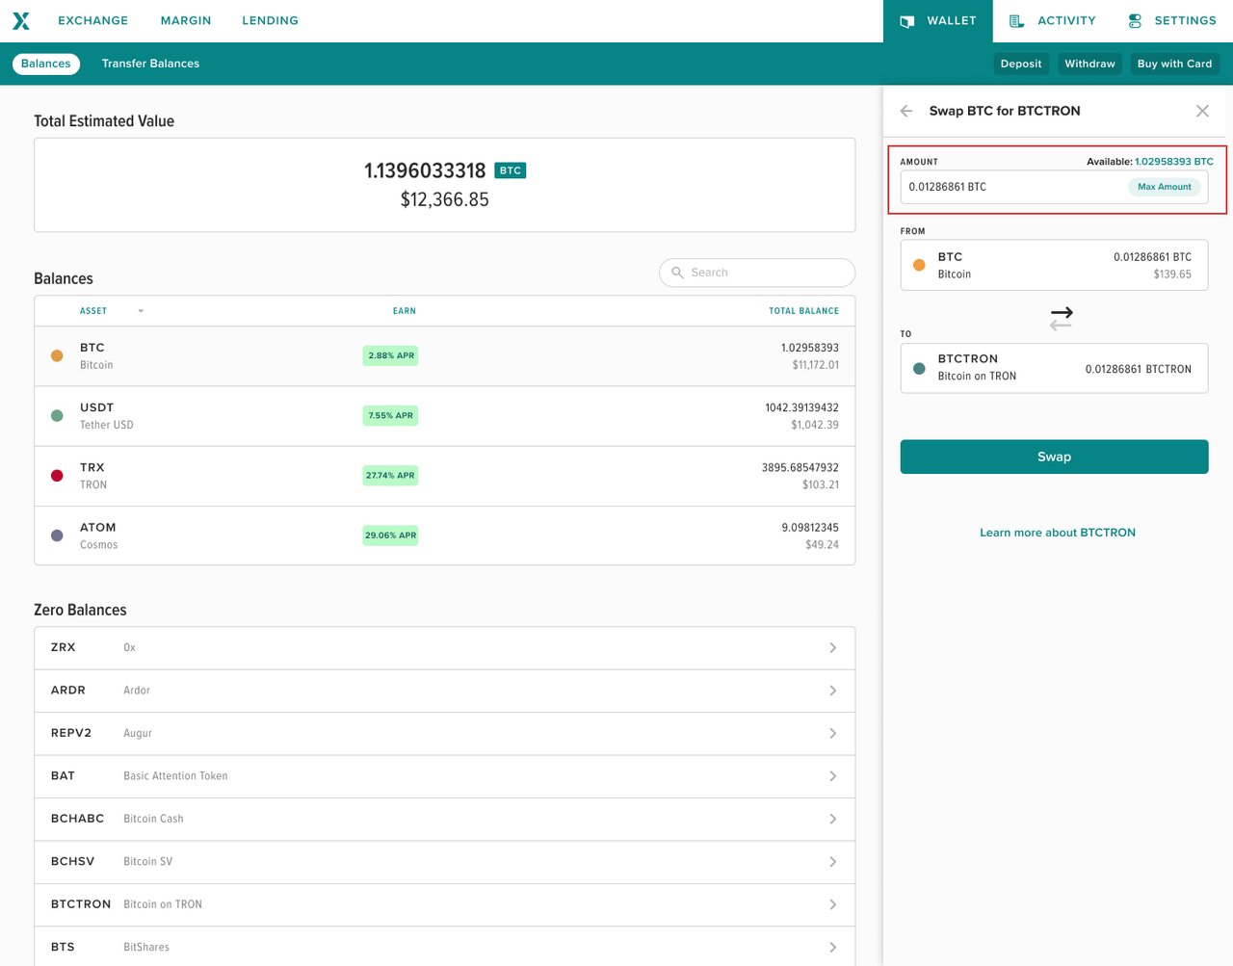Click the TRX 27.74% APR badge
Viewport: 1233px width, 966px height.
point(390,476)
